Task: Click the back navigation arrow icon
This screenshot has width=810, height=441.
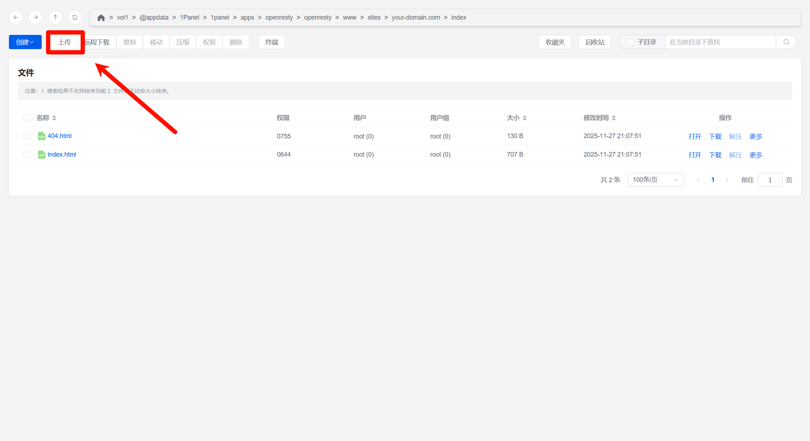Action: (16, 17)
